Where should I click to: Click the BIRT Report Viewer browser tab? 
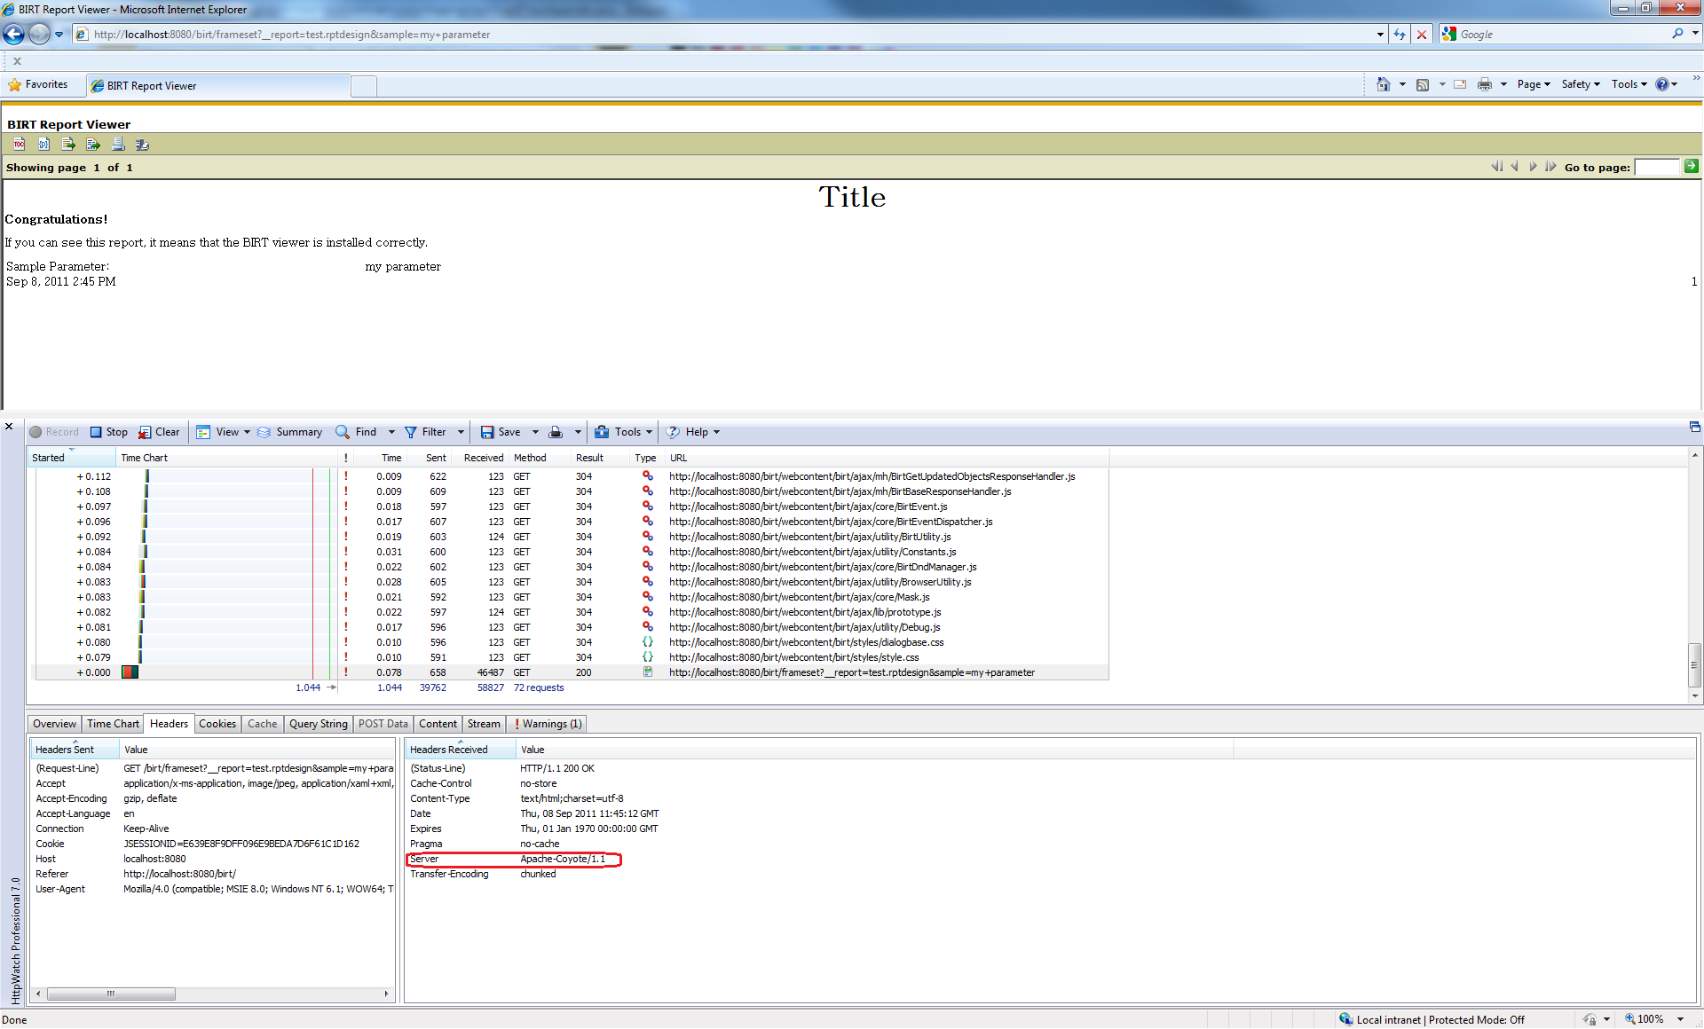tap(218, 86)
